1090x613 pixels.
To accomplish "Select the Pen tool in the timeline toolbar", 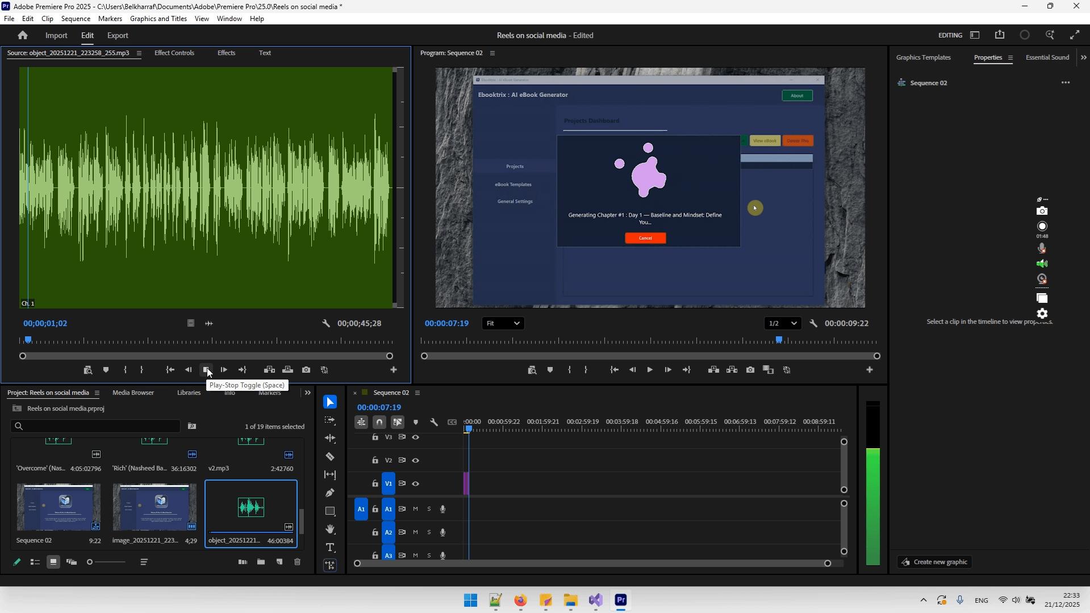I will coord(330,493).
